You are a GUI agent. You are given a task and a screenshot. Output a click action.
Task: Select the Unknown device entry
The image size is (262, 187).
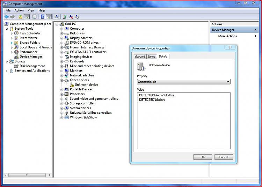(86, 84)
